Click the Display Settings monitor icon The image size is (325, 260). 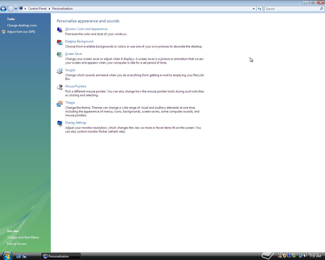(x=60, y=124)
